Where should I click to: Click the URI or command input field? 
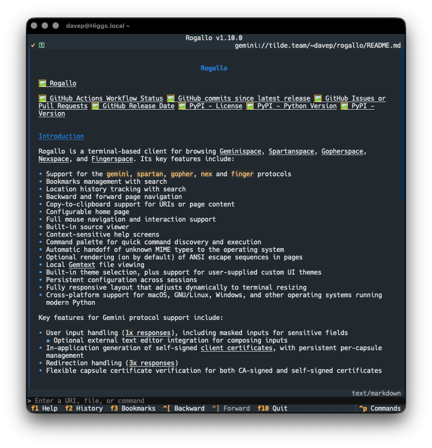click(x=217, y=401)
